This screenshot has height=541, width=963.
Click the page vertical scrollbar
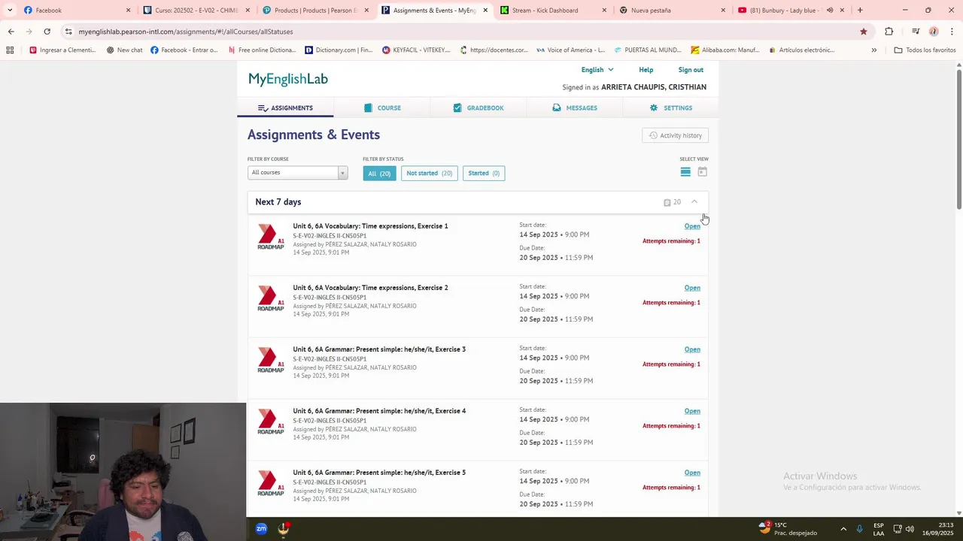958,139
